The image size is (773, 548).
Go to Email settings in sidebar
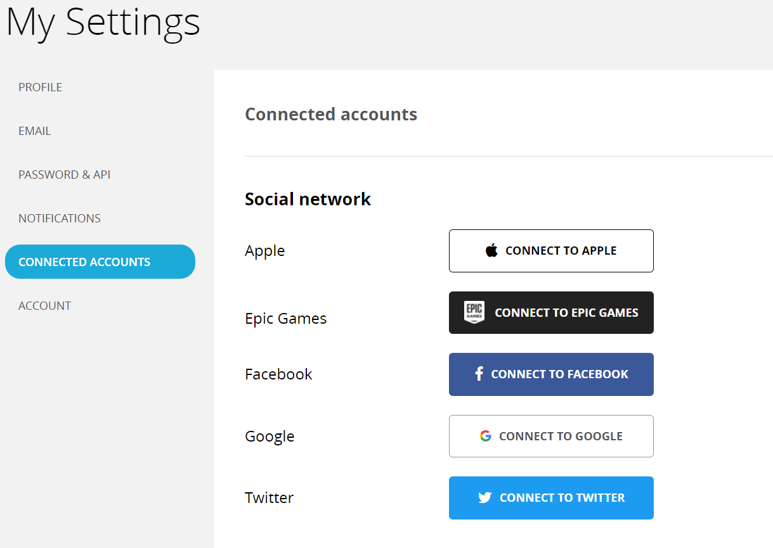pos(35,131)
